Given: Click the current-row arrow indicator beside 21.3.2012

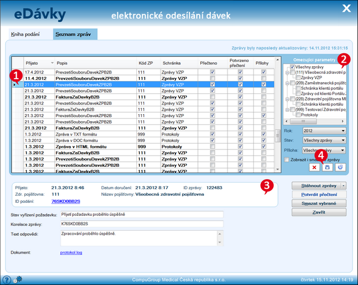Looking at the screenshot, I should point(15,85).
